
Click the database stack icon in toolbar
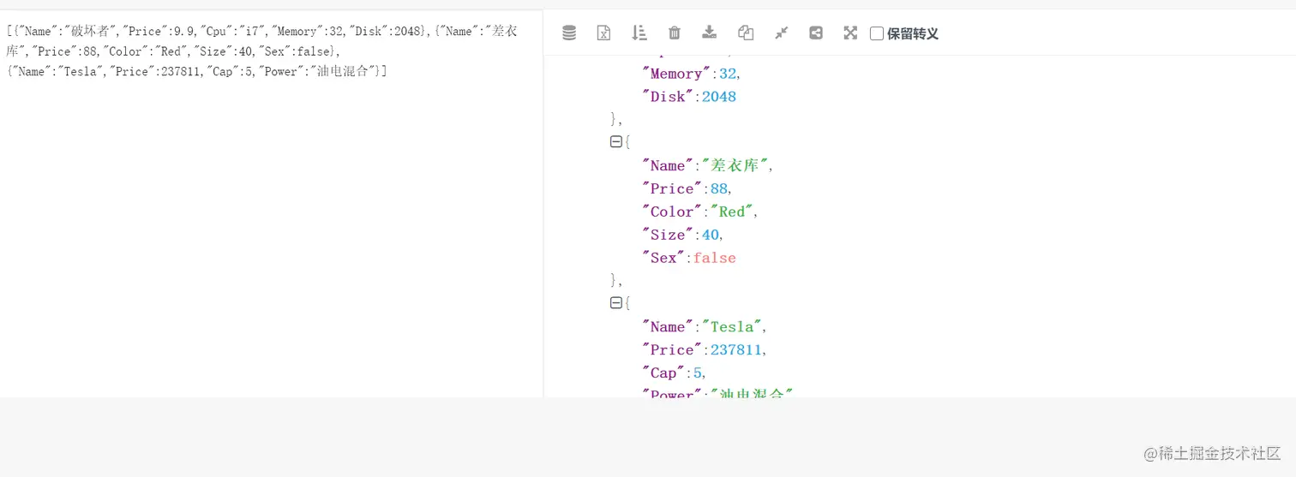[569, 33]
